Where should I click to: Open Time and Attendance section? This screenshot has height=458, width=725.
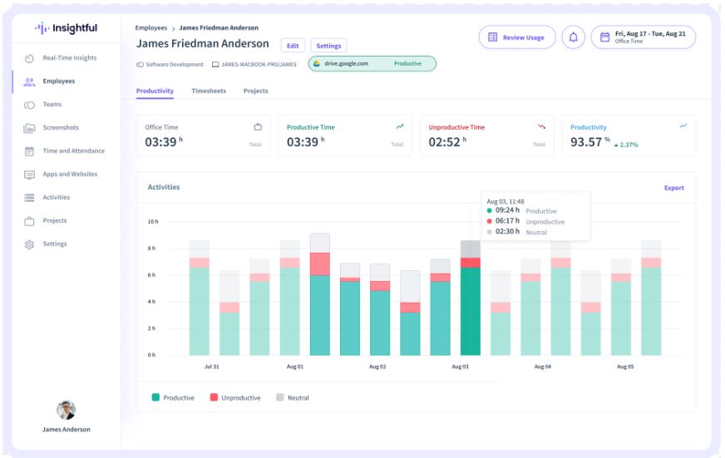click(73, 150)
